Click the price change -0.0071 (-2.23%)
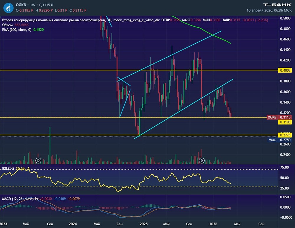Viewport: 295px width, 228px height. coord(255,20)
